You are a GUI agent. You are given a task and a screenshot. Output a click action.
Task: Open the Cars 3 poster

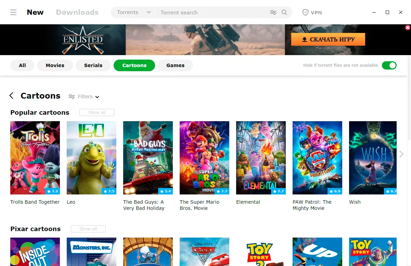pyautogui.click(x=204, y=252)
